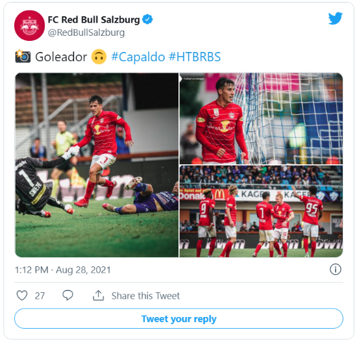Click the camera flash emoji
Screen dimensions: 357x343
(23, 57)
